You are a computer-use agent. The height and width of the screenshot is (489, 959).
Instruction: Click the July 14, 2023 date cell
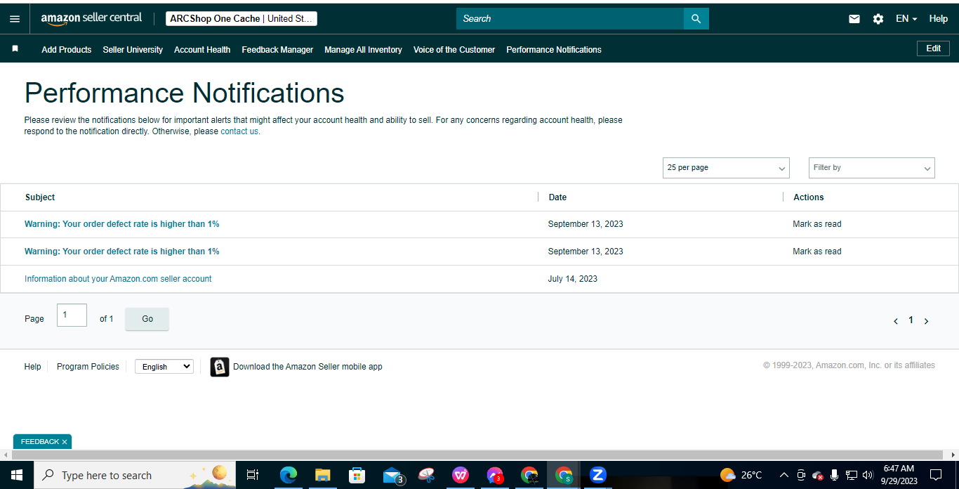point(573,279)
